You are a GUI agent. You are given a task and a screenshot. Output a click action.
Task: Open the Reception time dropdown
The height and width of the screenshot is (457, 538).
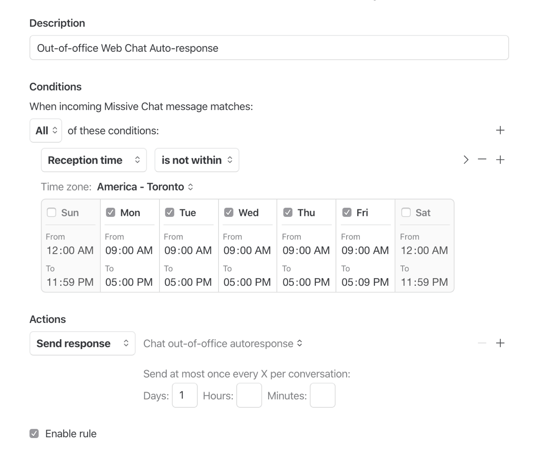[x=94, y=160]
